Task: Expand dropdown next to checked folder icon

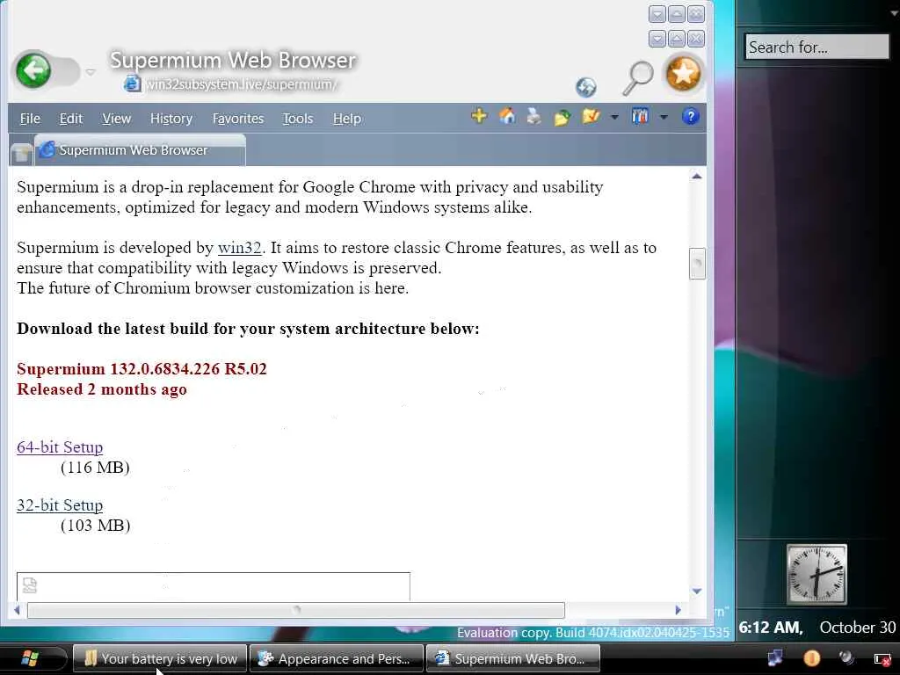Action: click(614, 117)
